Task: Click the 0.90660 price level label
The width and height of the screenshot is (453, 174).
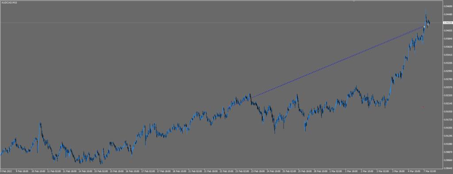Action: [449, 160]
